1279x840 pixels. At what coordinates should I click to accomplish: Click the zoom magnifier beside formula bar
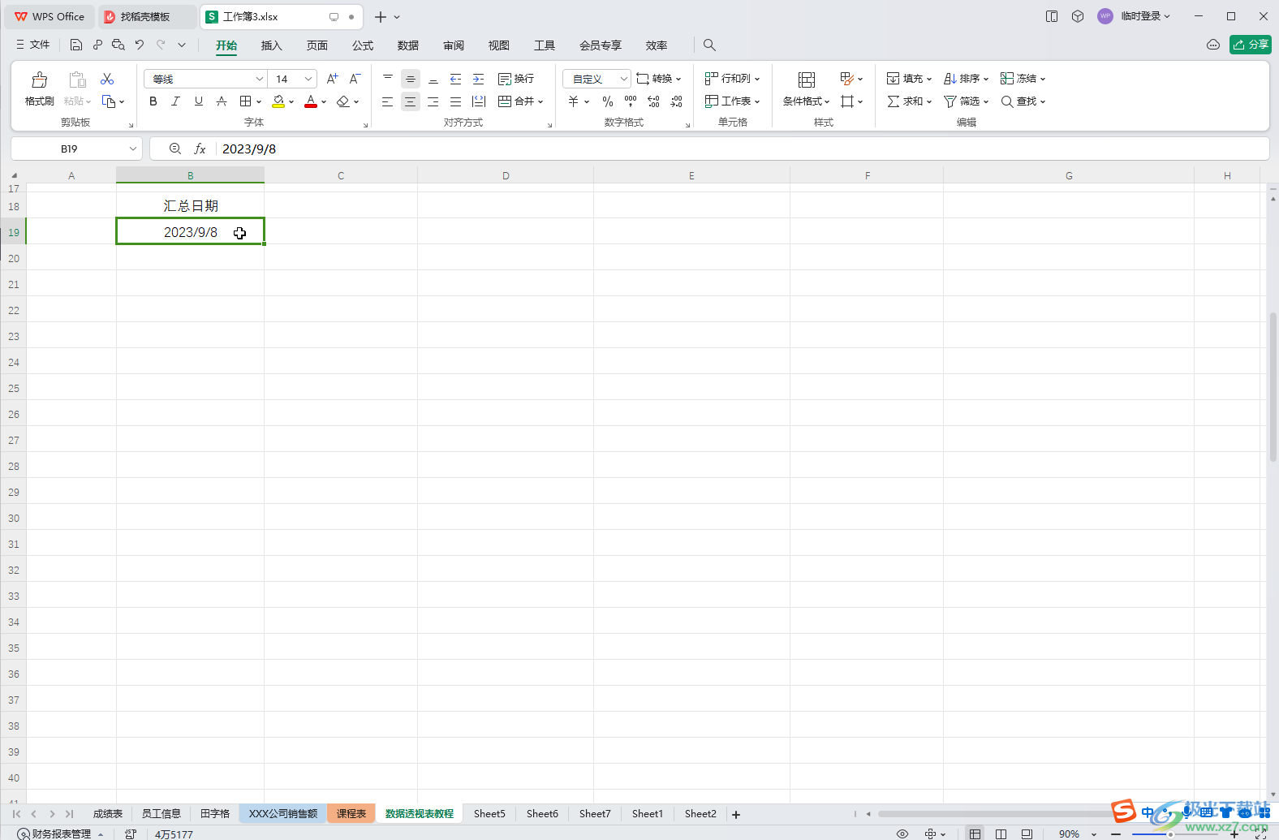pyautogui.click(x=174, y=149)
